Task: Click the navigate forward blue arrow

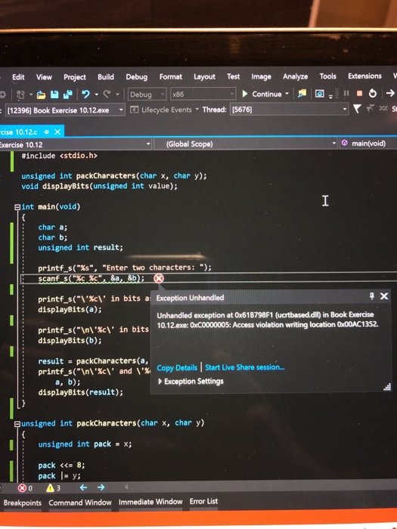Action: [101, 487]
